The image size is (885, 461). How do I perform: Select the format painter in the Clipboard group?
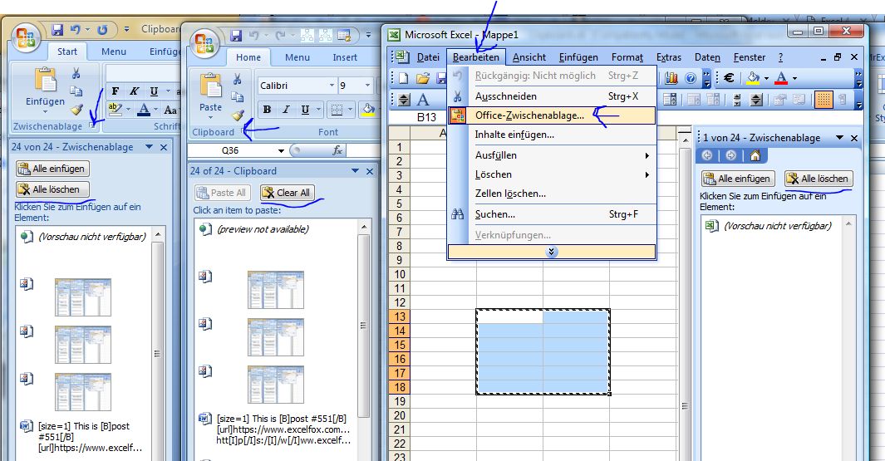pyautogui.click(x=238, y=115)
